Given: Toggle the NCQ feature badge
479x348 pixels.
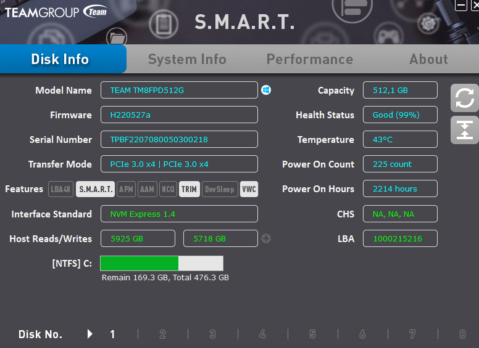Looking at the screenshot, I should coord(168,189).
